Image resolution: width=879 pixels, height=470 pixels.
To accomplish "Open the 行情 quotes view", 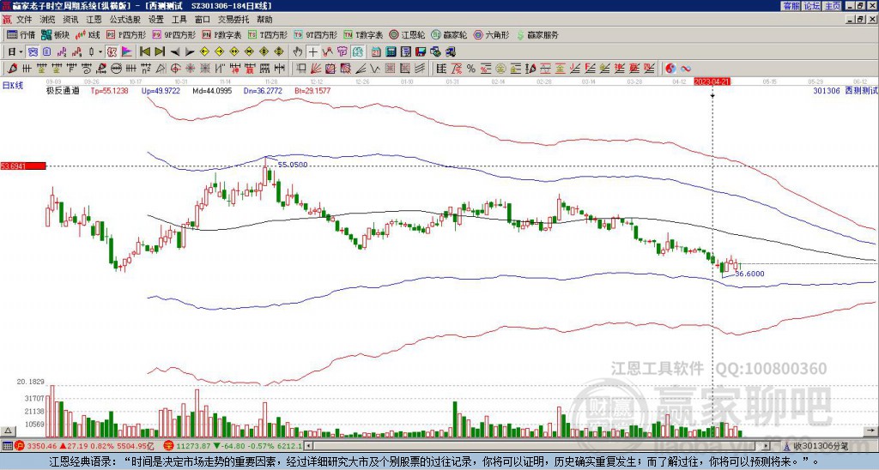I will coord(21,34).
